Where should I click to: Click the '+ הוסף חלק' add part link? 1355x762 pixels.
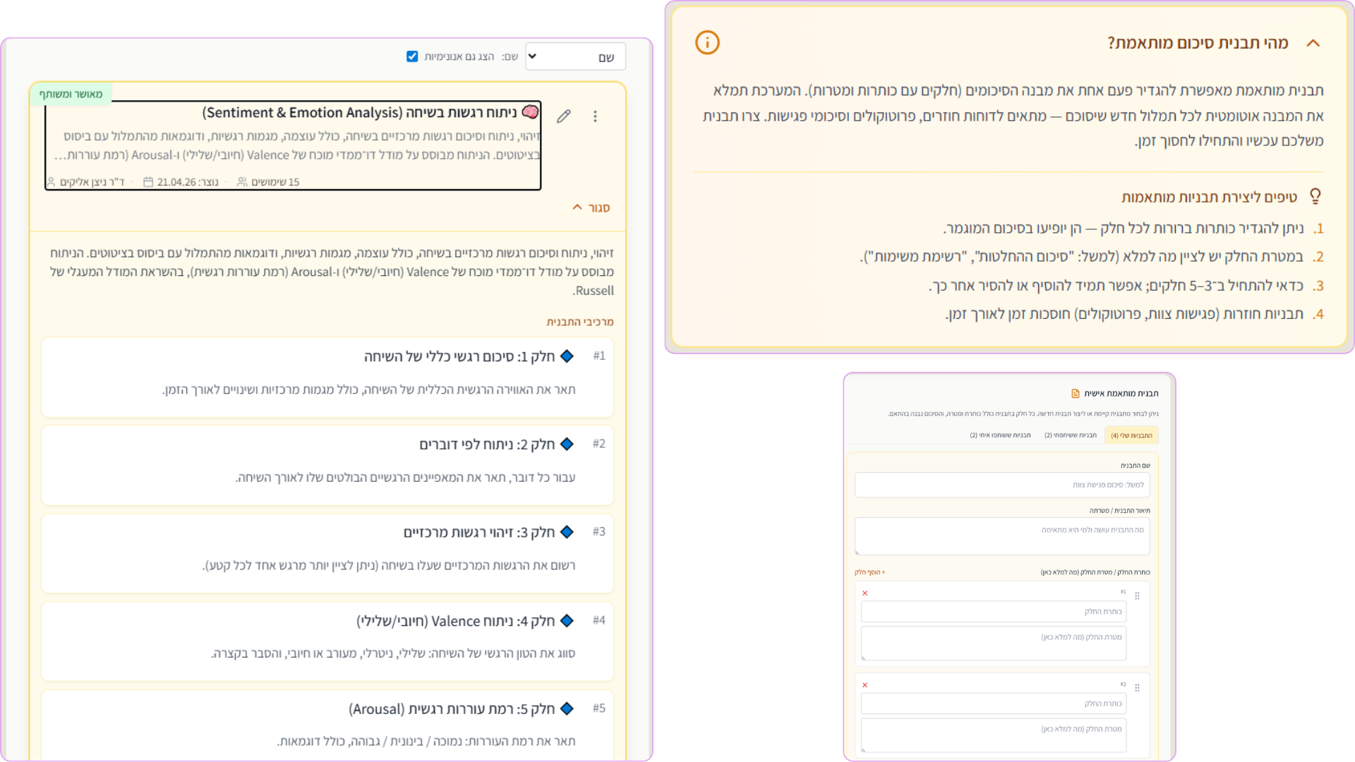(x=869, y=572)
